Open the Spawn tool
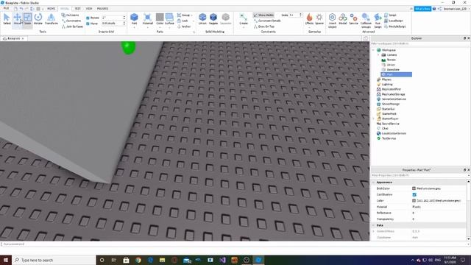Viewport: 471px width, 265px height. tap(319, 19)
